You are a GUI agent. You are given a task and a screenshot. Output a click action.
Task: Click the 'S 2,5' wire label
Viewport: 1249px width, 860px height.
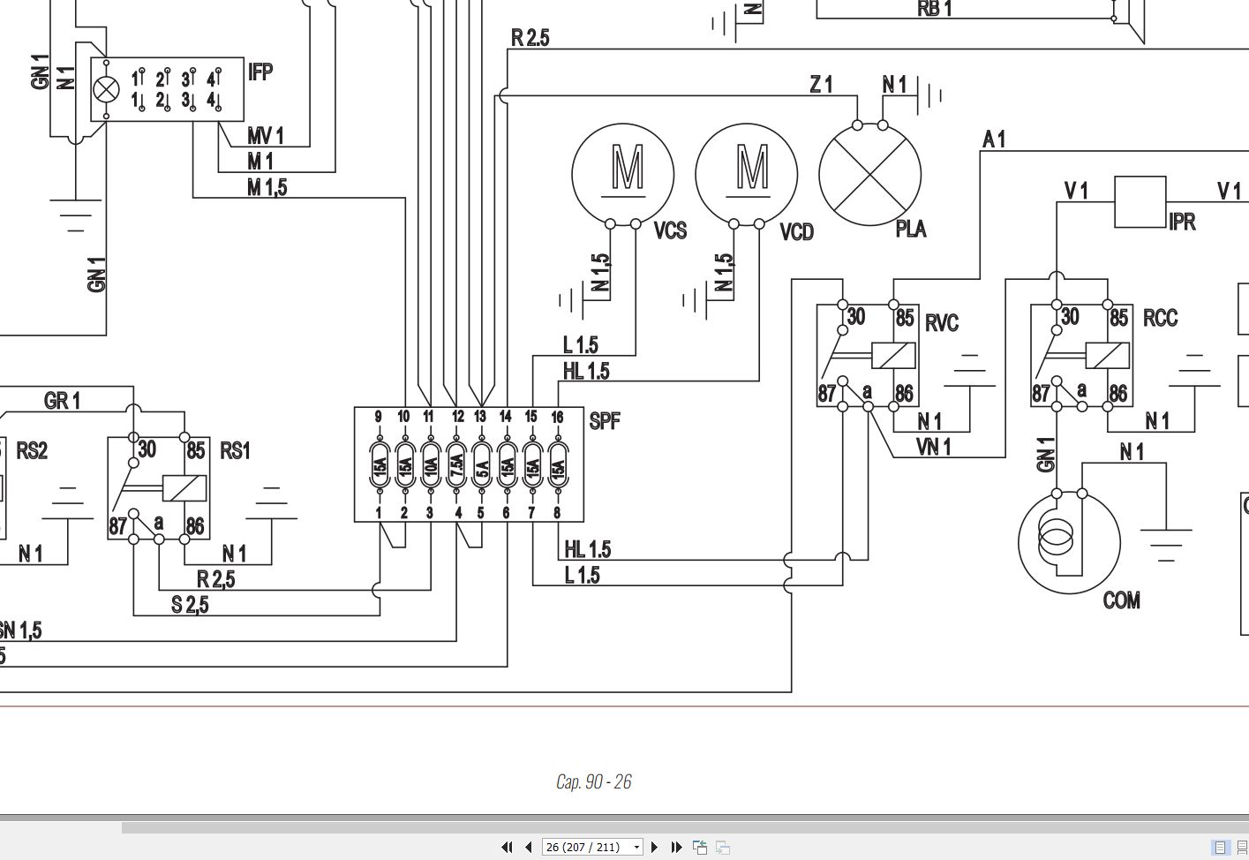(x=190, y=606)
